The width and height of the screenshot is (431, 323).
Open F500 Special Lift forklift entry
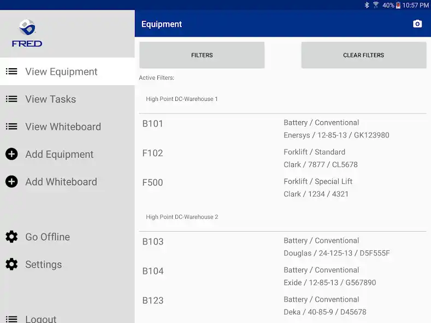[282, 188]
